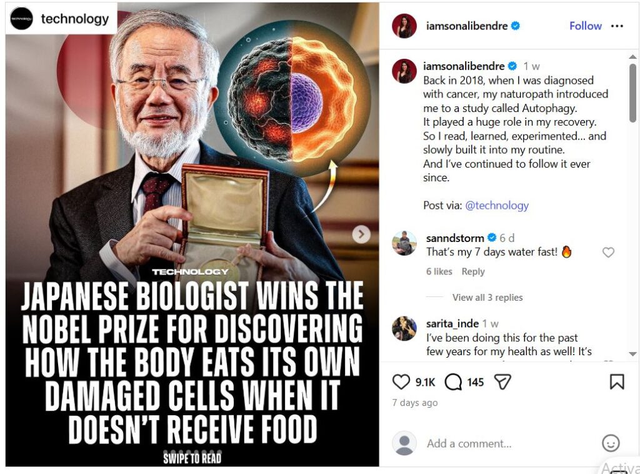Open comments via speech bubble icon
Image resolution: width=640 pixels, height=474 pixels.
click(x=453, y=382)
